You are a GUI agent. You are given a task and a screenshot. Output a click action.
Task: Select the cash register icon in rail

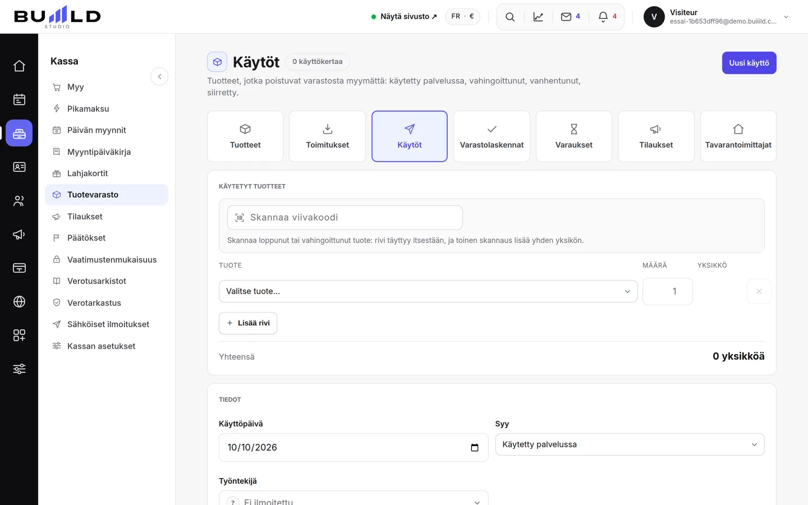[19, 134]
